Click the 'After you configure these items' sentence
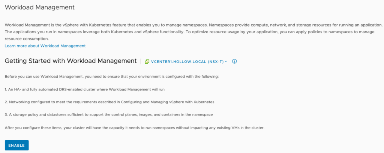The height and width of the screenshot is (153, 384). pos(135,128)
